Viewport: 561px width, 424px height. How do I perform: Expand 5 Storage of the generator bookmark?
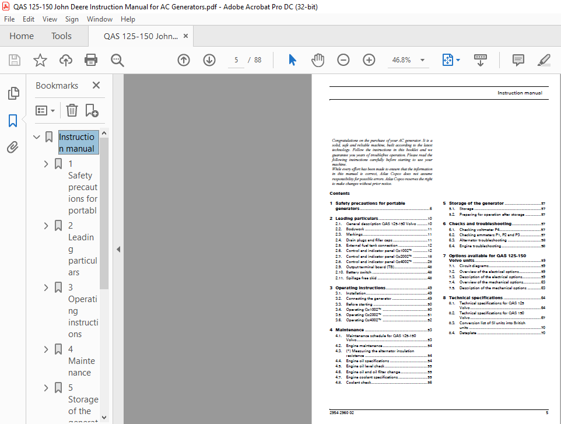pyautogui.click(x=46, y=388)
